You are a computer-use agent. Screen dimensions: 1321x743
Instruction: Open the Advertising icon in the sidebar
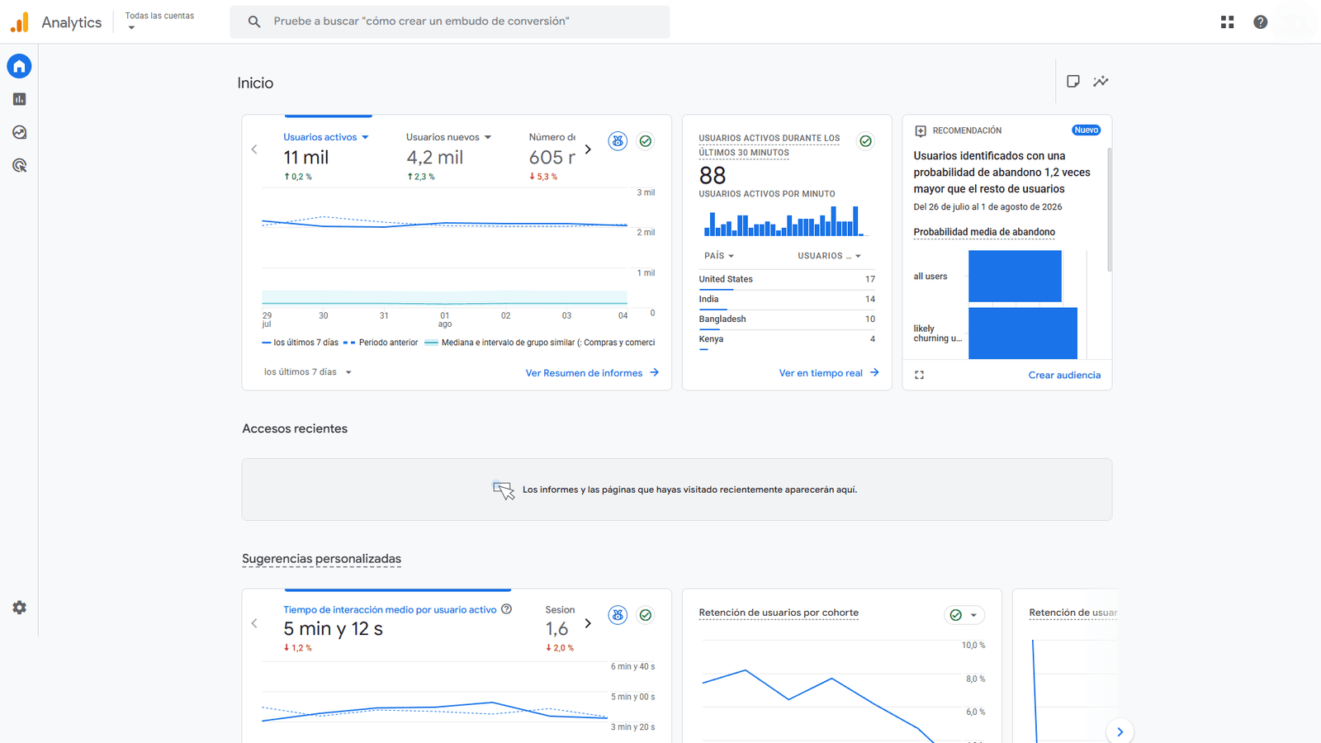(x=20, y=166)
